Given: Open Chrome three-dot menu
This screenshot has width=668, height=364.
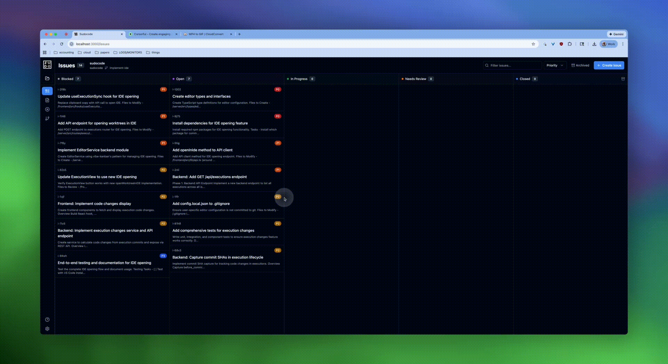Looking at the screenshot, I should (623, 44).
